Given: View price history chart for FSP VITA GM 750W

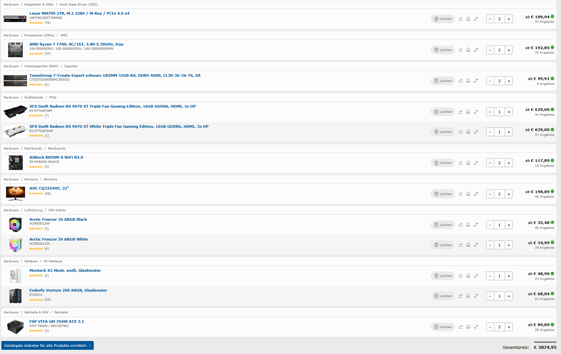Looking at the screenshot, I should [461, 327].
